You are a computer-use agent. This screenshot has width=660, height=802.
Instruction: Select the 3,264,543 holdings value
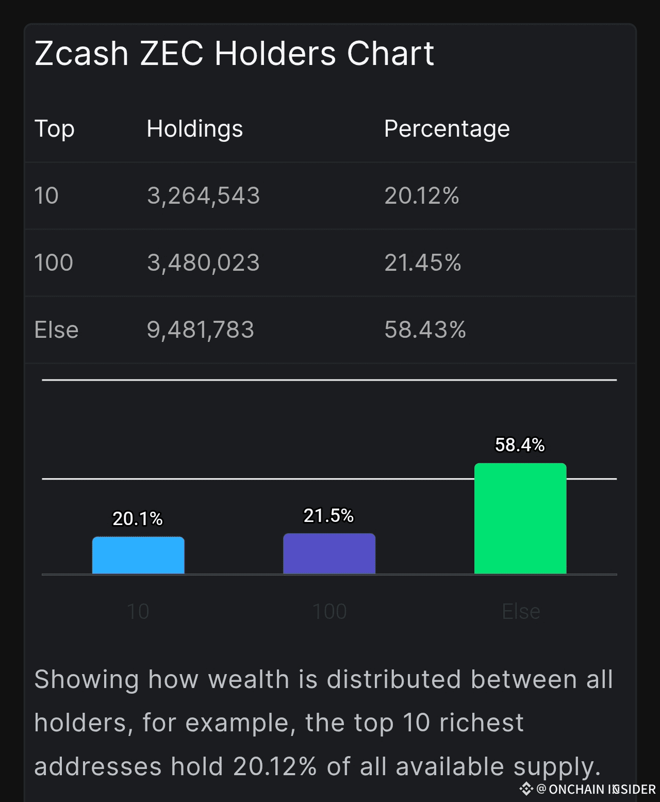tap(203, 196)
